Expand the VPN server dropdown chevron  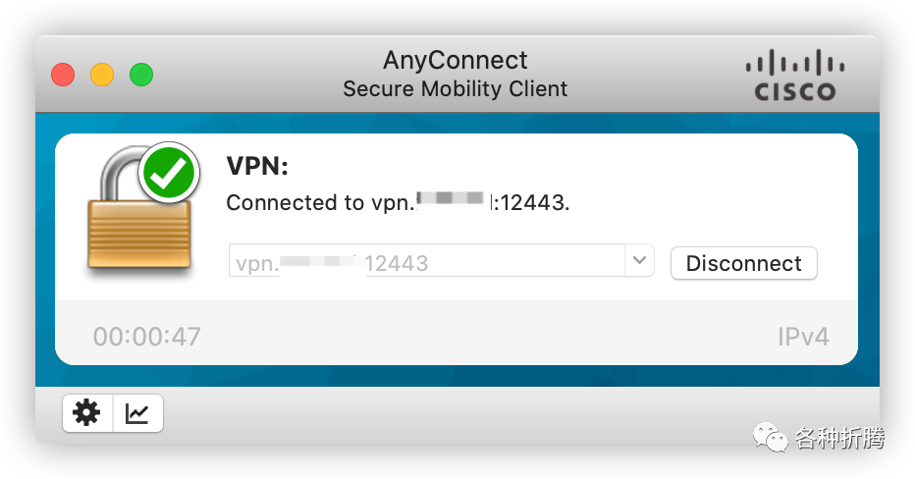click(639, 260)
